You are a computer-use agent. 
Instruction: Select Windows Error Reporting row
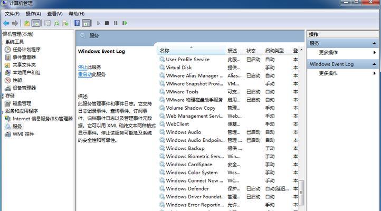point(228,205)
